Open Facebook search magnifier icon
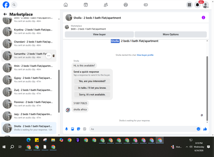This screenshot has width=214, height=157. coord(14,5)
